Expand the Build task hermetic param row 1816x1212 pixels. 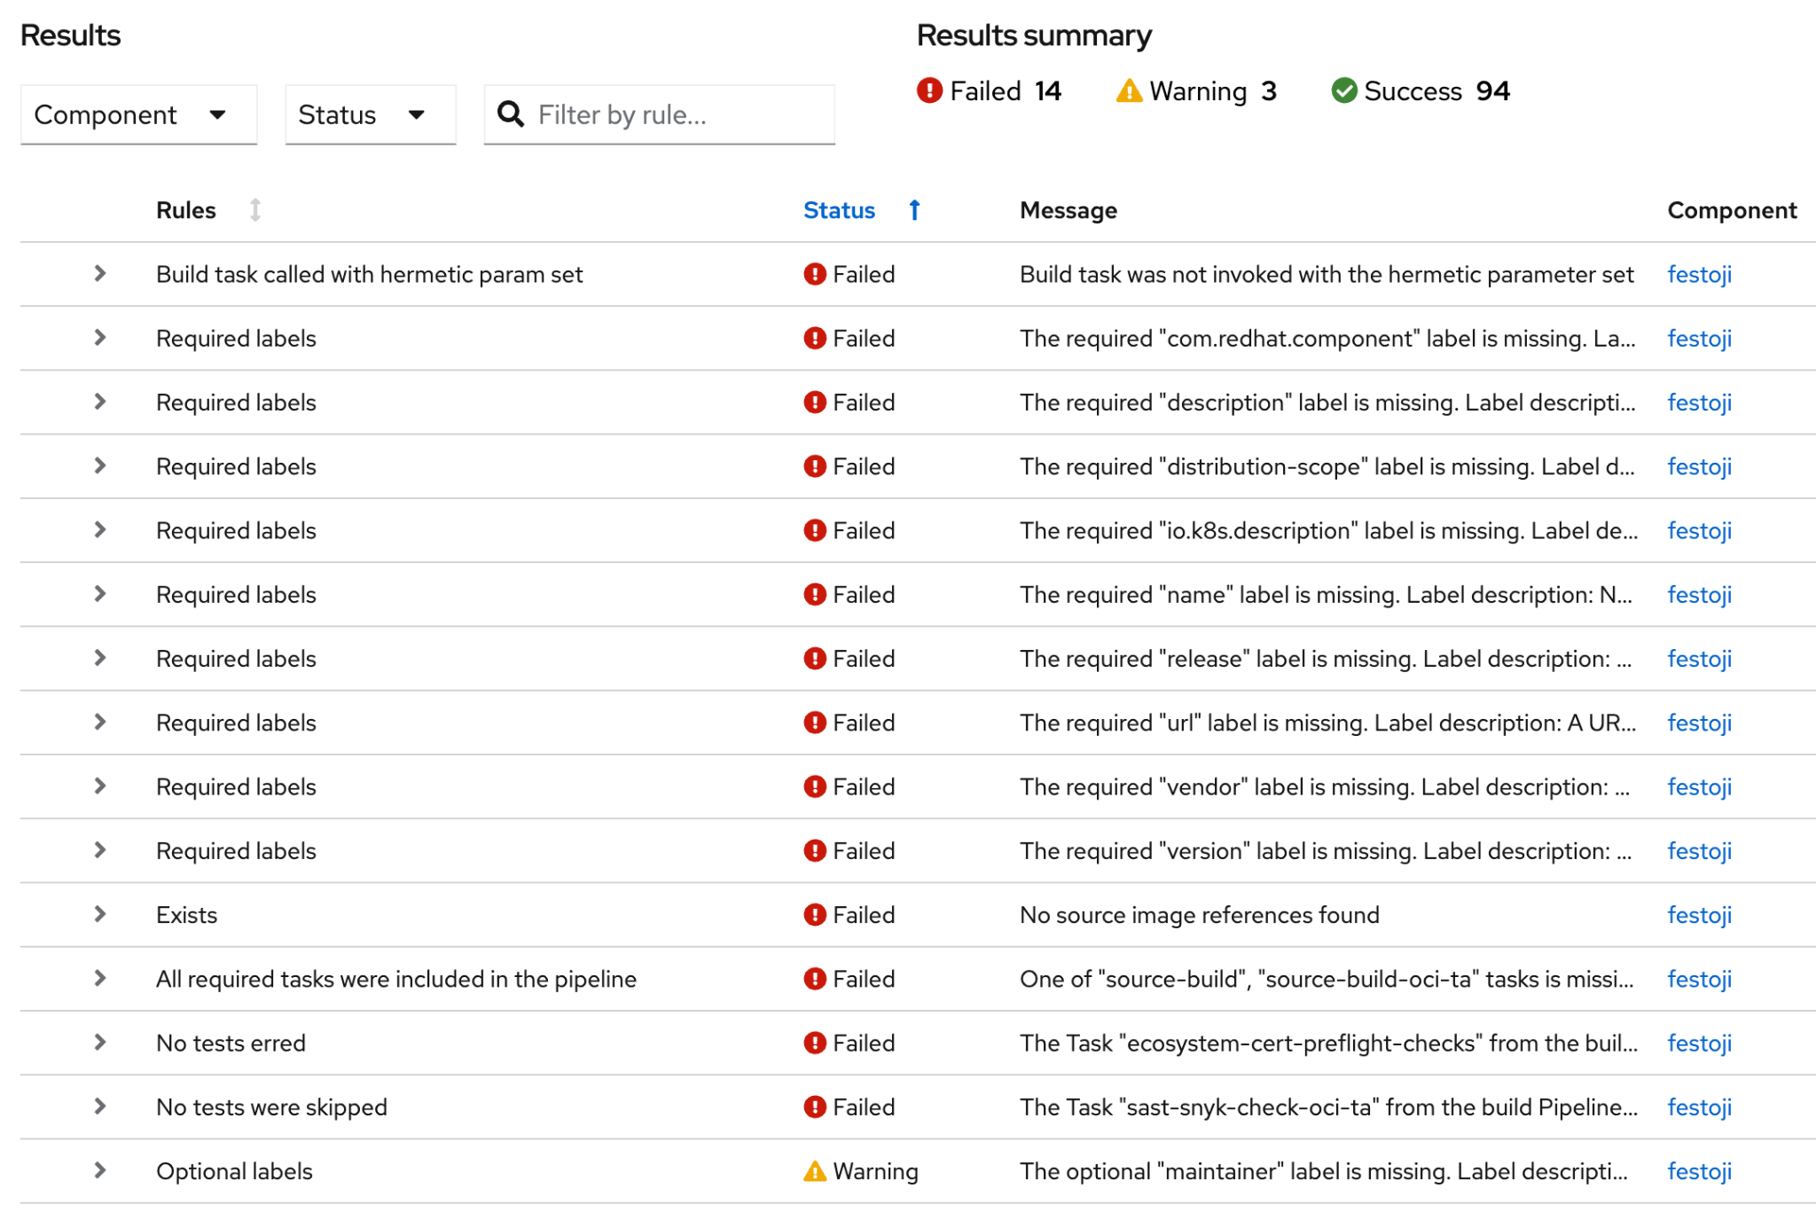[100, 274]
